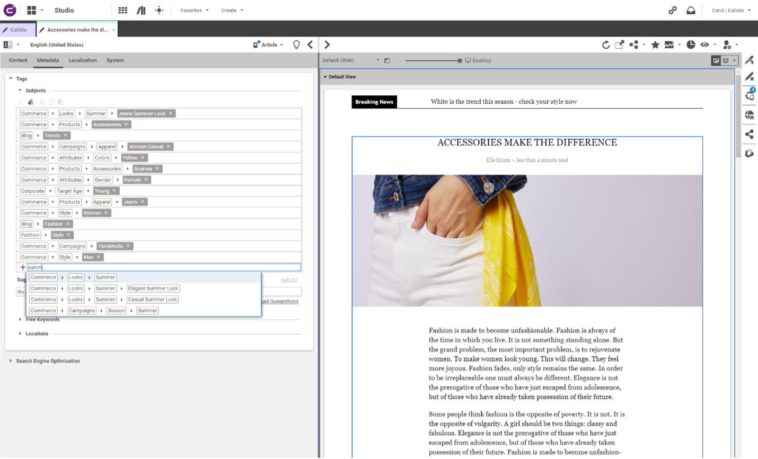The image size is (758, 459).
Task: Click the CoreMedia logo icon
Action: click(10, 10)
